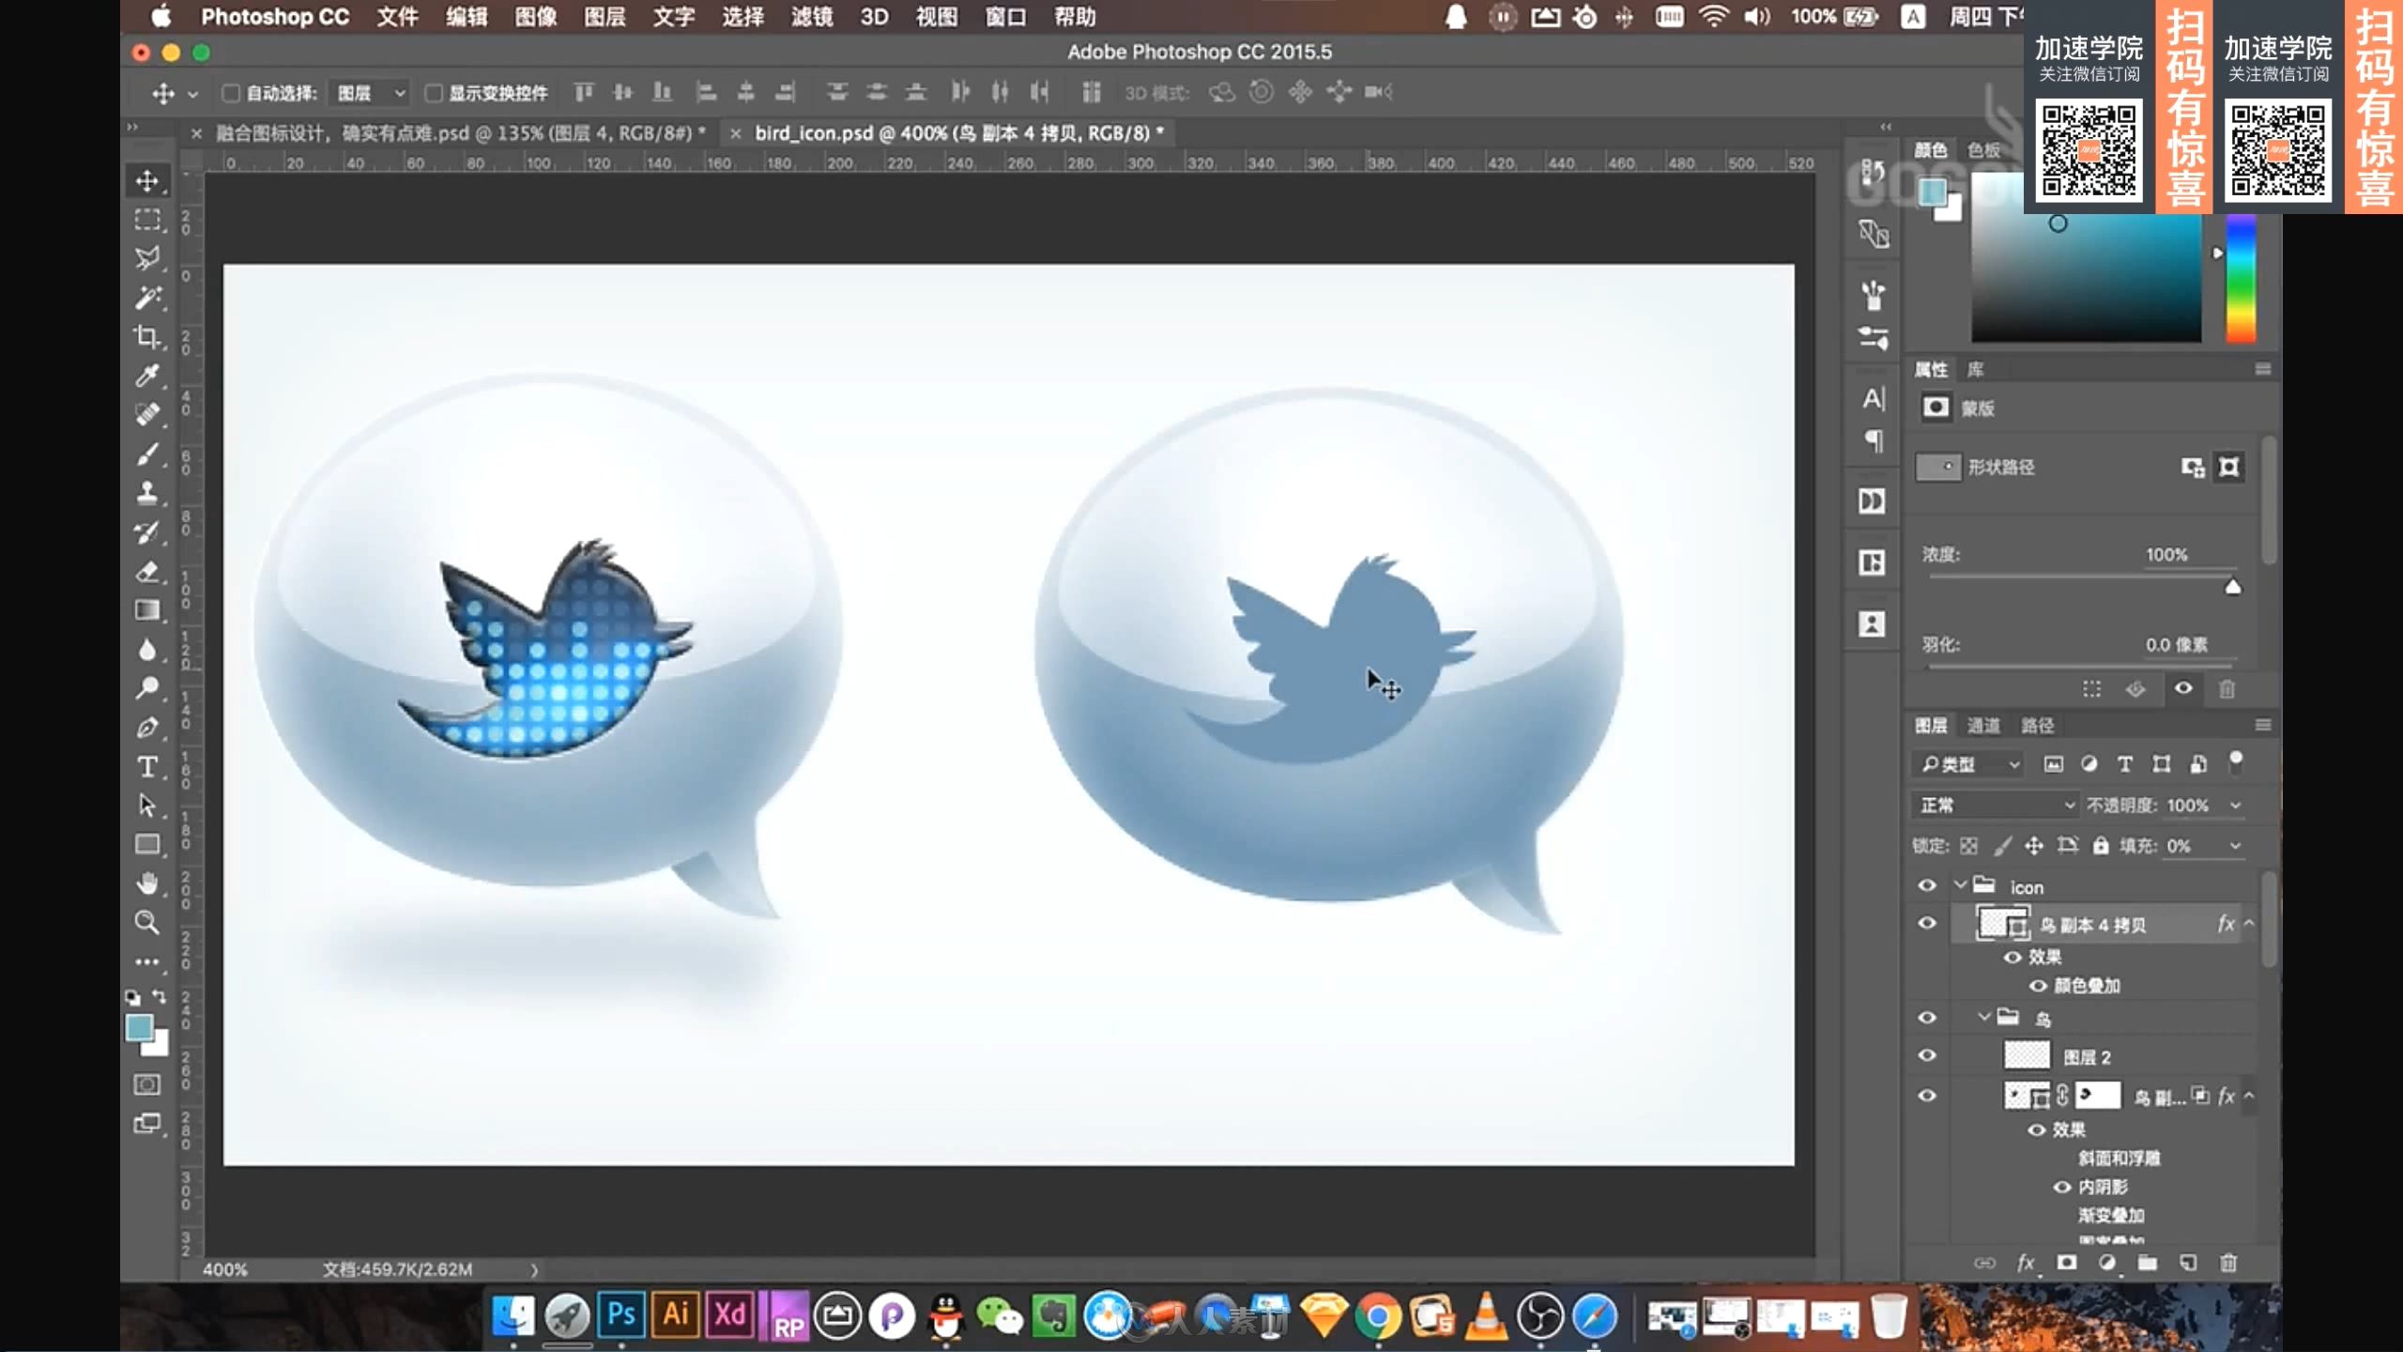
Task: Click the 图层 2 layer thumbnail
Action: tap(2027, 1055)
